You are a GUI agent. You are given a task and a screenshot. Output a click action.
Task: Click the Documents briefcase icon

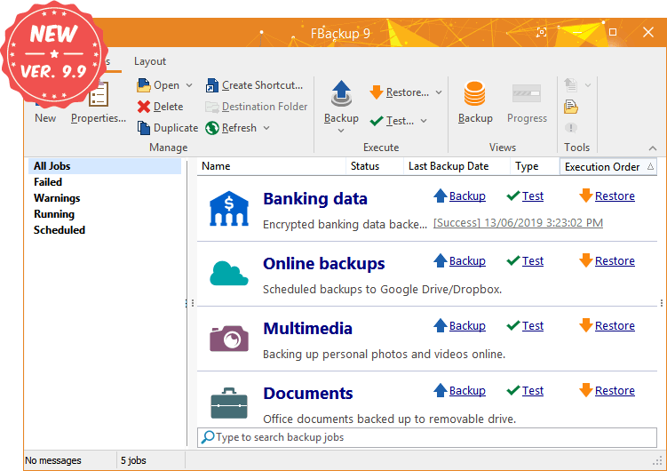coord(228,403)
